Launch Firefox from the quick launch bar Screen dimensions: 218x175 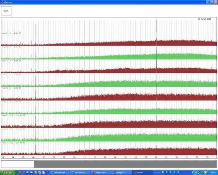point(20,172)
